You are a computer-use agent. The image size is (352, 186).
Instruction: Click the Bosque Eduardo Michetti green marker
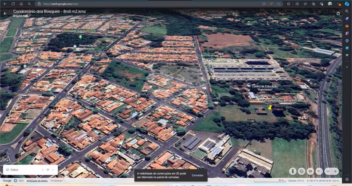[x=80, y=36]
